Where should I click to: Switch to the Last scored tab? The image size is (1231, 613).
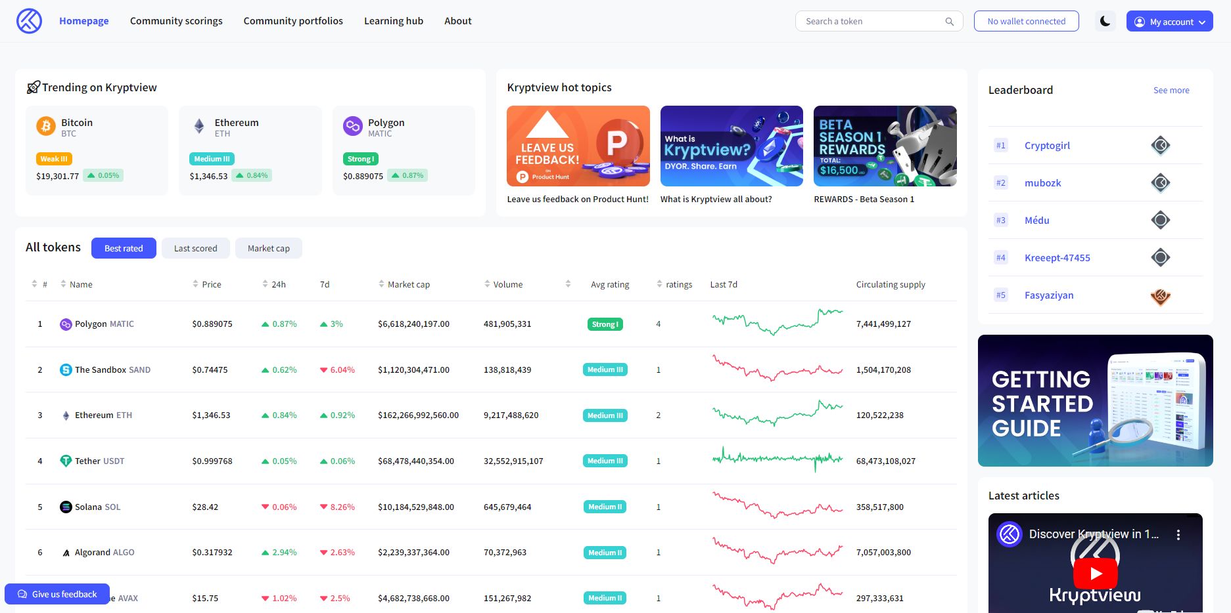[x=195, y=249]
